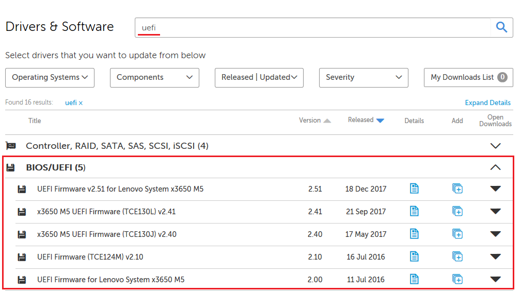Viewport: 521px width, 291px height.
Task: Open the Operating Systems dropdown
Action: 50,77
